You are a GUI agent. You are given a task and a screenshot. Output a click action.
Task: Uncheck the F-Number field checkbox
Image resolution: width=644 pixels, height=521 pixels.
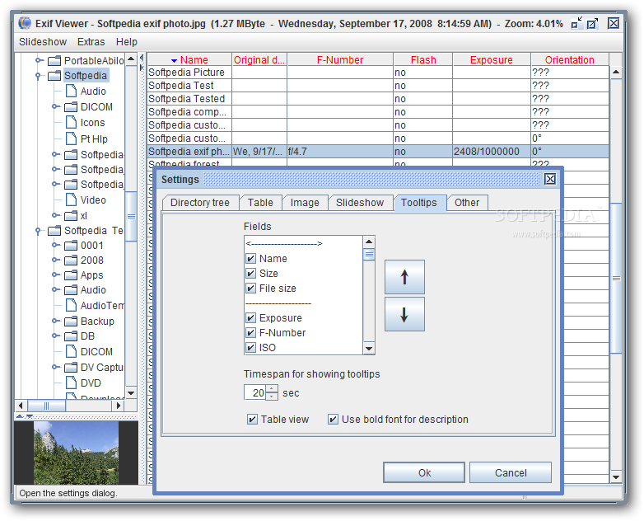pyautogui.click(x=250, y=333)
